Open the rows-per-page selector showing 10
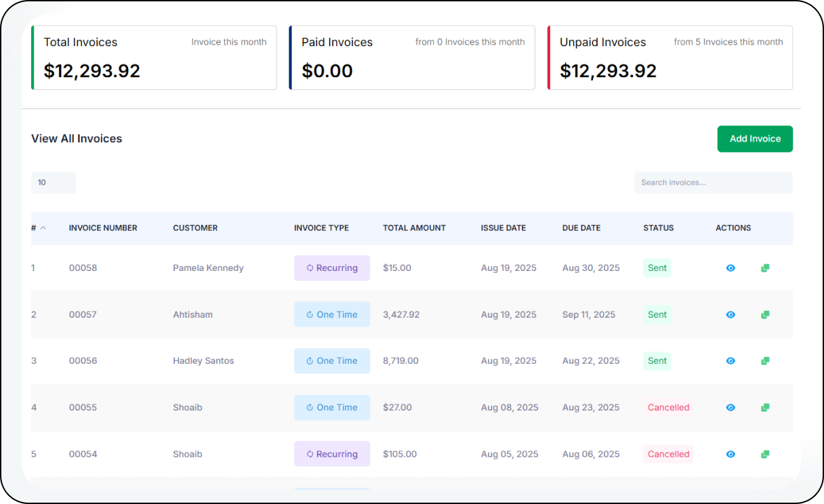 53,183
